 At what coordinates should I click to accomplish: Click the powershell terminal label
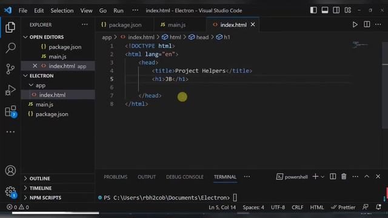[x=292, y=177]
